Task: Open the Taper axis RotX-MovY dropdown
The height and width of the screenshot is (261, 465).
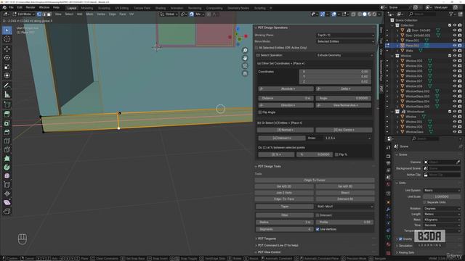Action: [x=344, y=207]
